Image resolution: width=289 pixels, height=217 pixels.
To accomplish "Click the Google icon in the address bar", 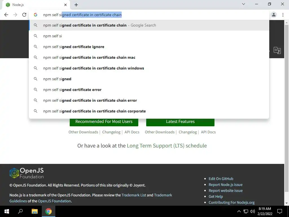I will [36, 15].
